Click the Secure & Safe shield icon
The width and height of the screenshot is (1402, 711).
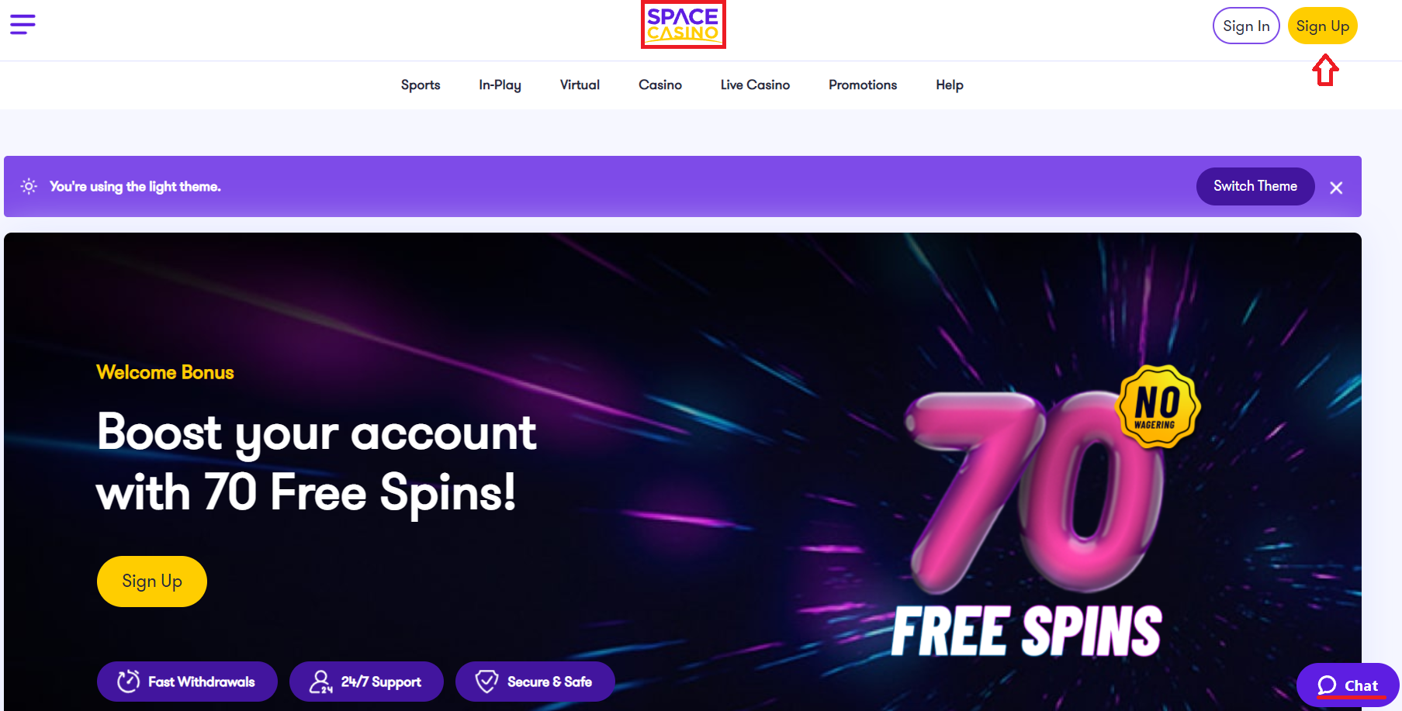tap(486, 682)
